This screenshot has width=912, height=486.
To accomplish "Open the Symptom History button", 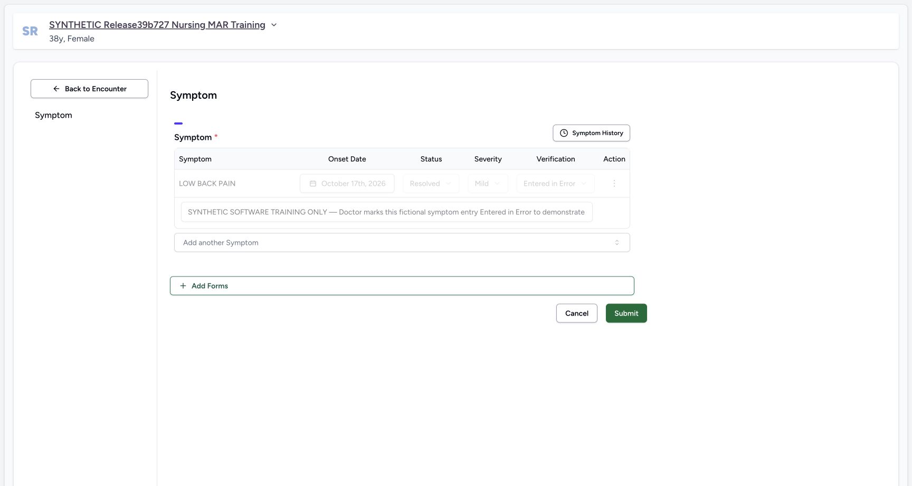I will pyautogui.click(x=591, y=133).
